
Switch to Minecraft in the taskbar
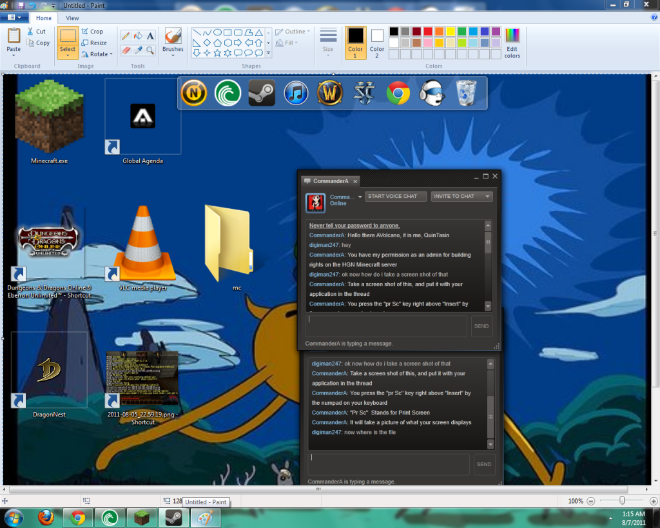coord(142,518)
